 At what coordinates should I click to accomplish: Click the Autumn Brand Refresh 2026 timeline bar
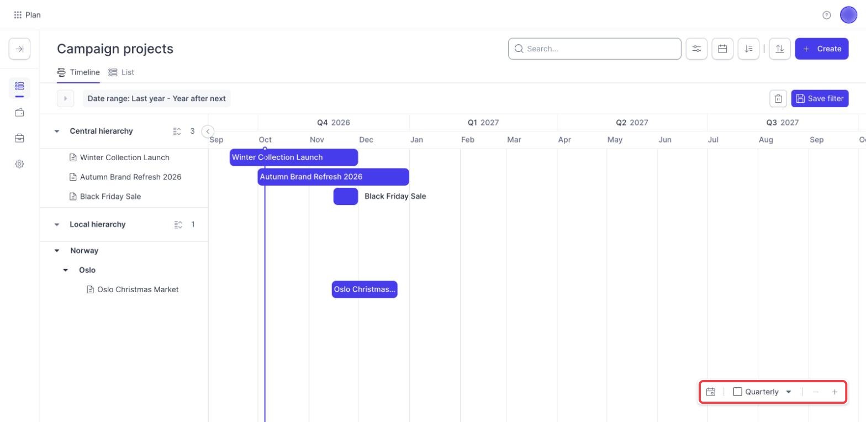tap(334, 177)
